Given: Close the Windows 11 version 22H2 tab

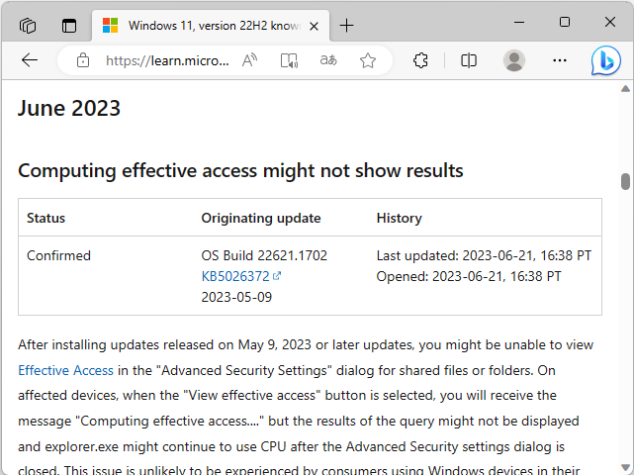Looking at the screenshot, I should pos(313,25).
